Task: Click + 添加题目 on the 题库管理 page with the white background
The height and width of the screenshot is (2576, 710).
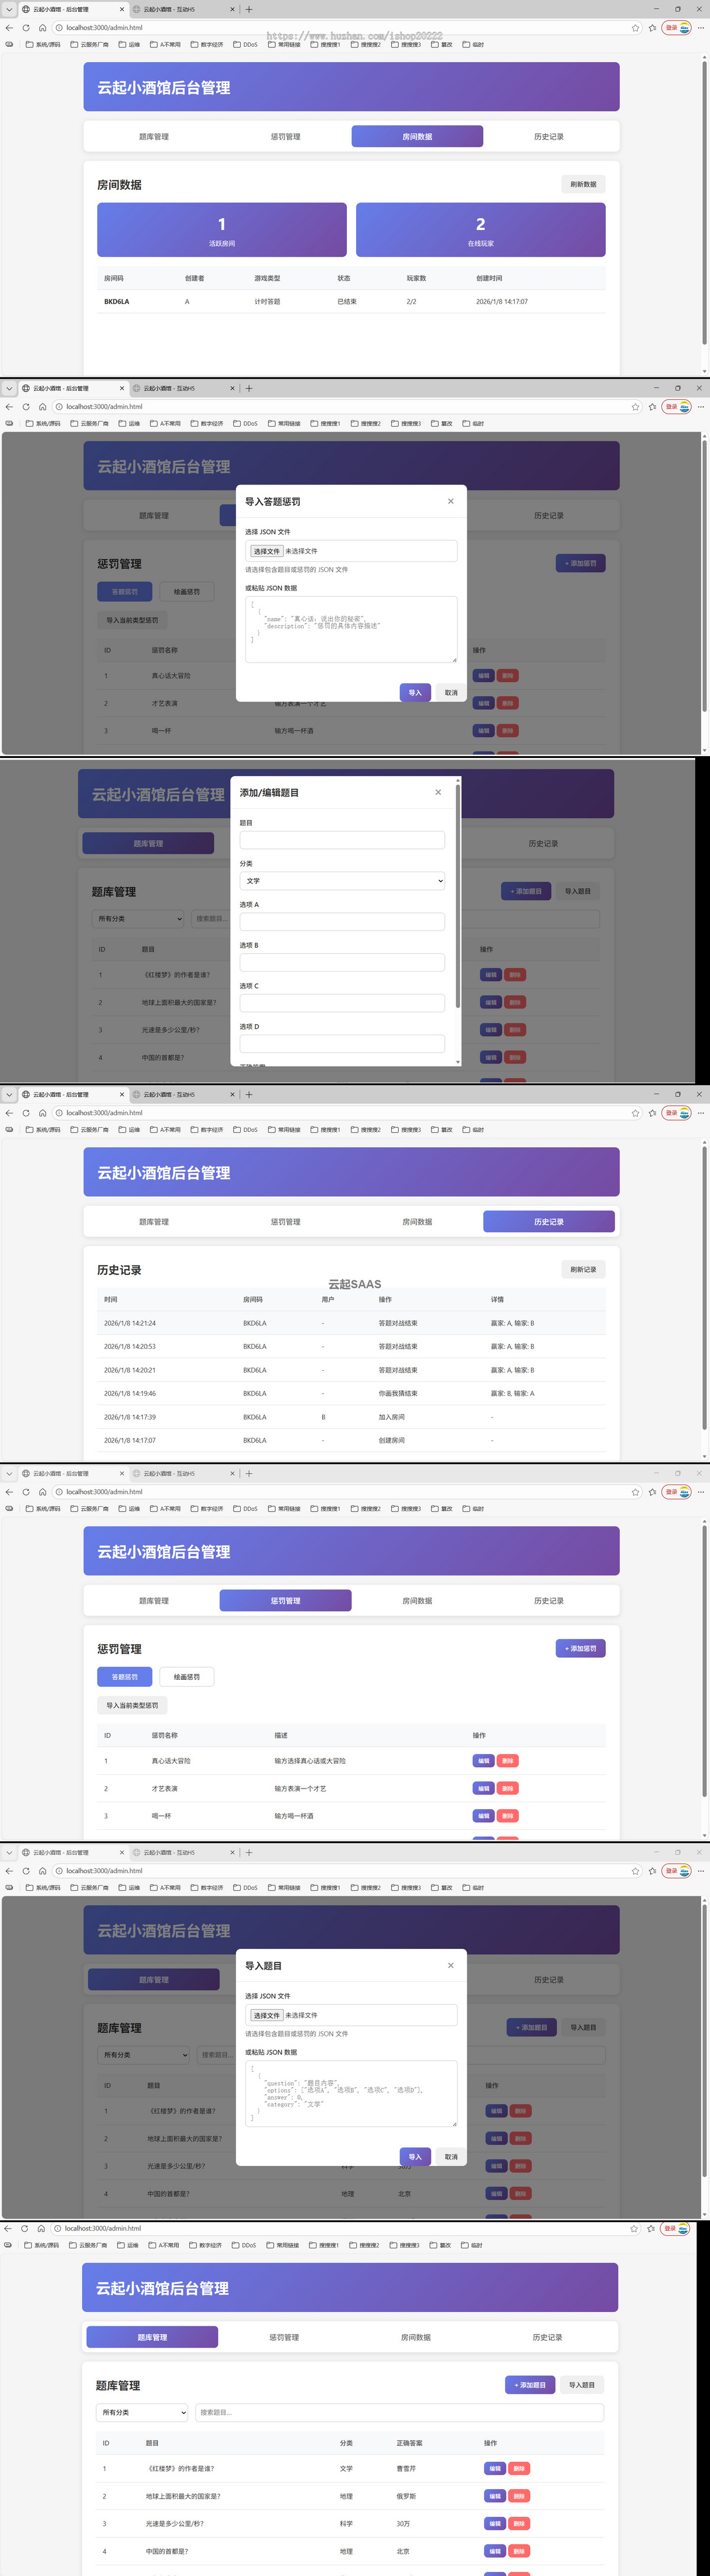Action: point(530,2384)
